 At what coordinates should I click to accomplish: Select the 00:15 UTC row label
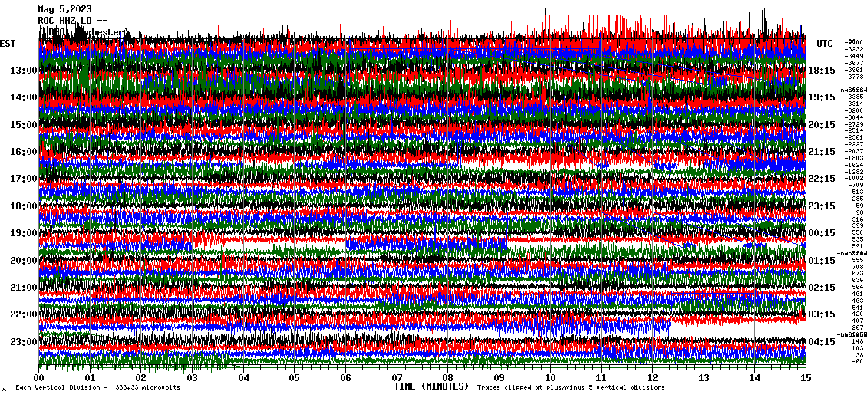point(821,233)
